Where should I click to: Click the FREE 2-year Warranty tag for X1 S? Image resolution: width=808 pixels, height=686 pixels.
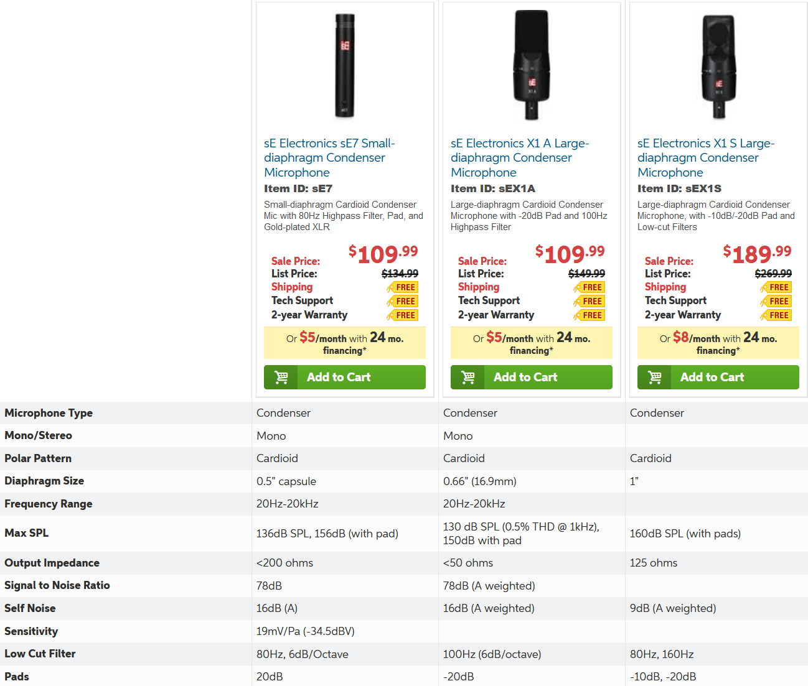pyautogui.click(x=776, y=315)
